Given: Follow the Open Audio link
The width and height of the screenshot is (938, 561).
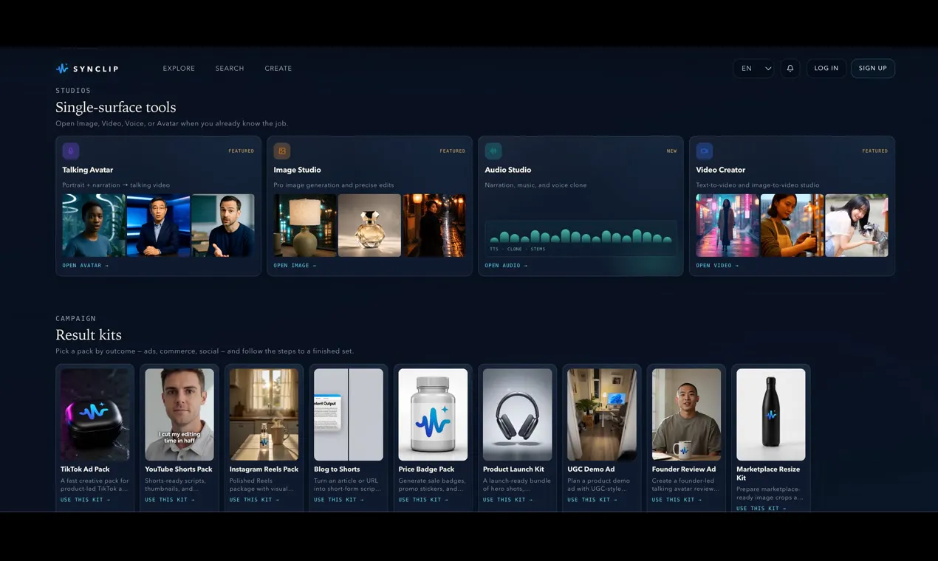Looking at the screenshot, I should coord(506,266).
